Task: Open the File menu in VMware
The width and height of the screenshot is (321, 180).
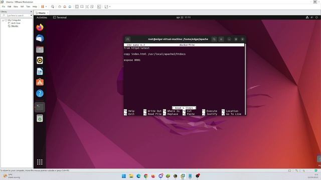Action: coord(4,6)
